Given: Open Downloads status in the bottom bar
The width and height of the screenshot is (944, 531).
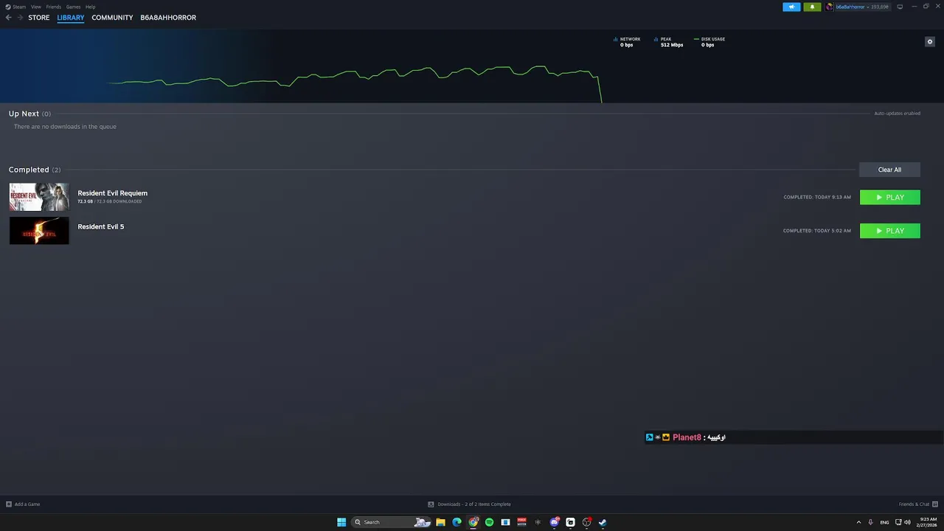Looking at the screenshot, I should tap(469, 504).
